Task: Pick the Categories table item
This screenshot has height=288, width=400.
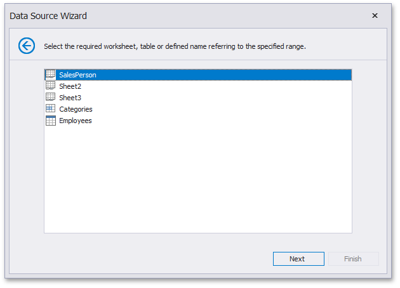Action: 76,109
